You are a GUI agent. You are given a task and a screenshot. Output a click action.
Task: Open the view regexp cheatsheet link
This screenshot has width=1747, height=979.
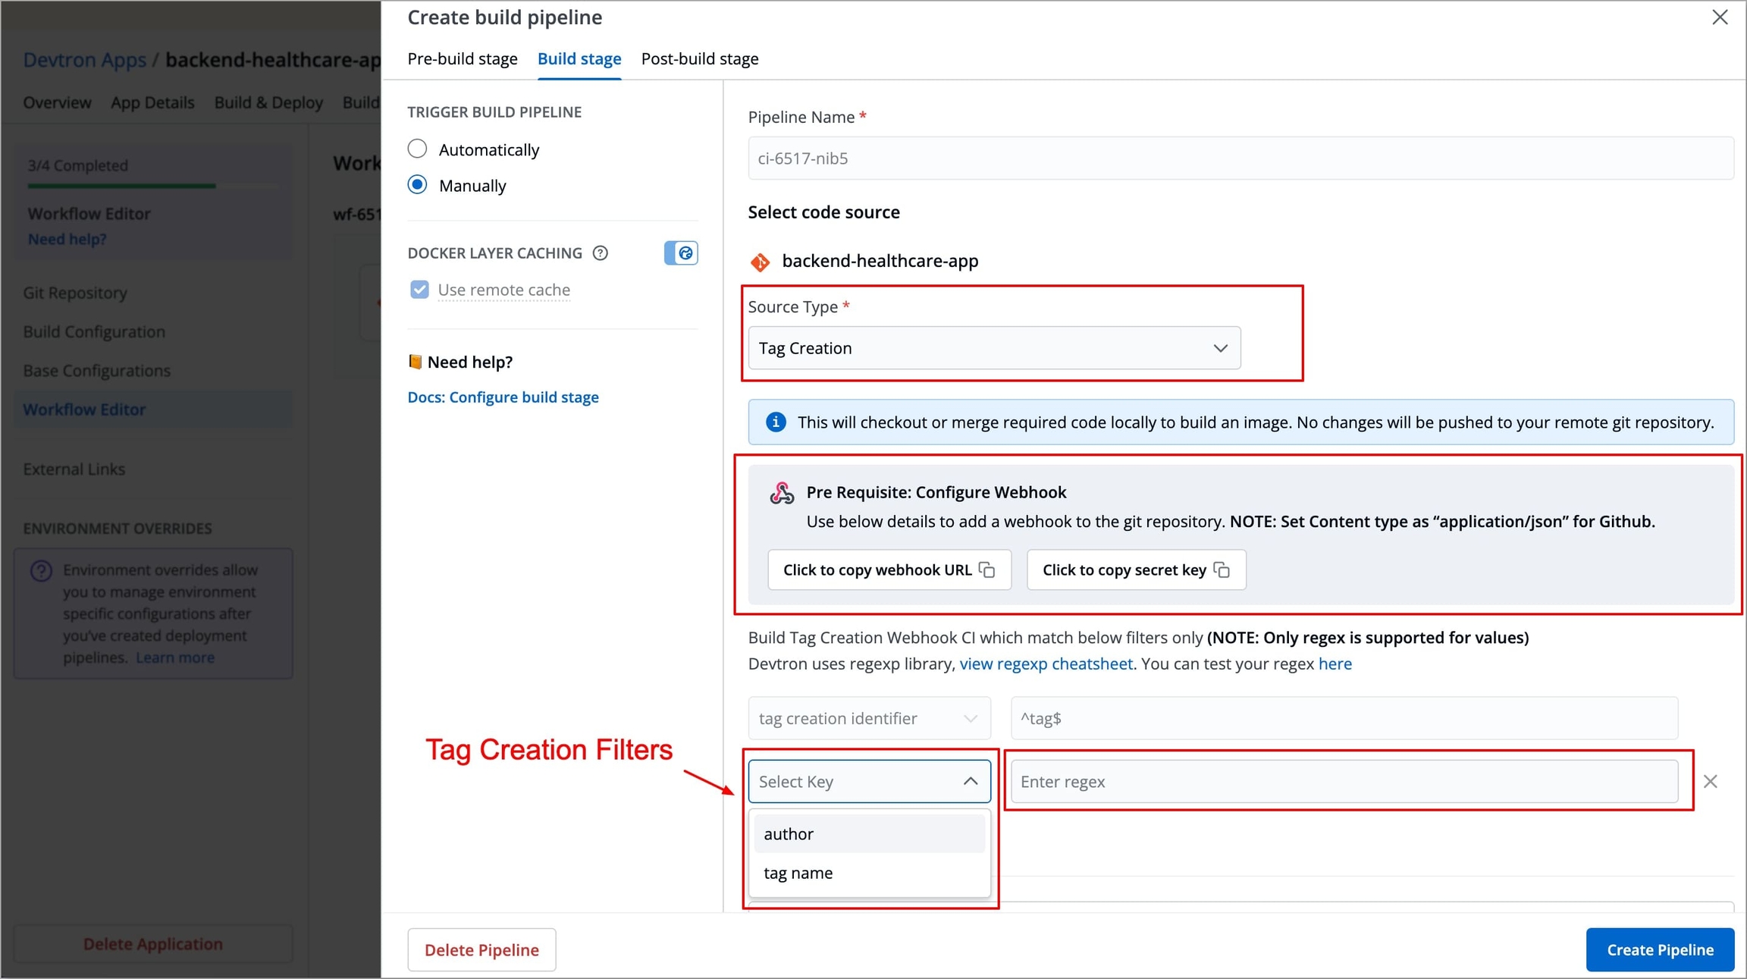[x=1046, y=664]
